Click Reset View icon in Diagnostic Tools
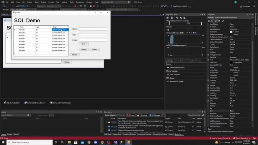The width and height of the screenshot is (258, 145). 185,18
